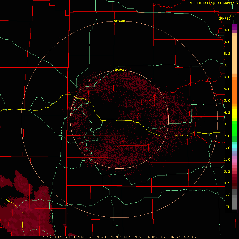Click the 0.2 scale value

(227, 172)
